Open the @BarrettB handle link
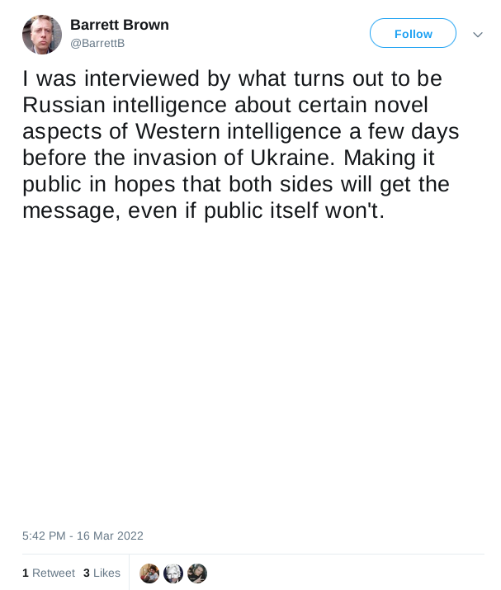This screenshot has width=501, height=590. (97, 43)
